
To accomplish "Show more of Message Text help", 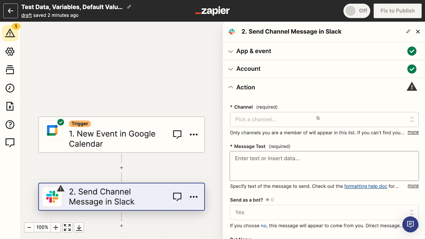I will click(x=413, y=186).
